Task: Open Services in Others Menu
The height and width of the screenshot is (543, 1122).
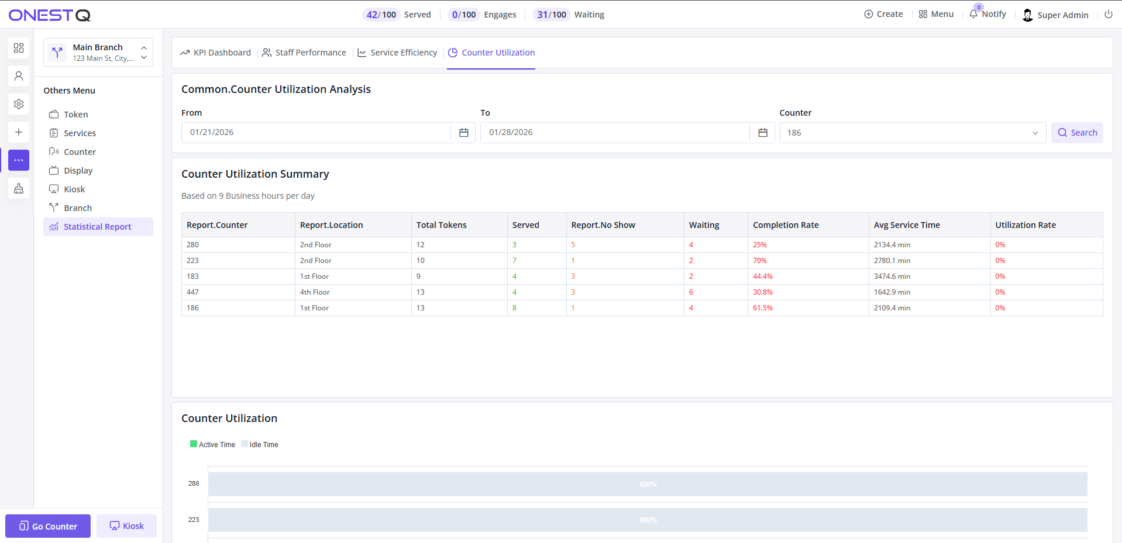Action: click(98, 133)
